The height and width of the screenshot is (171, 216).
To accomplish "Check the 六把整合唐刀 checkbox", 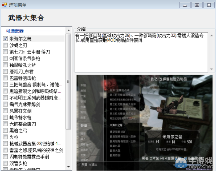I will click(x=5, y=124).
